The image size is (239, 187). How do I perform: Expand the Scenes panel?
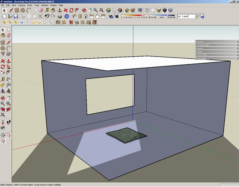pyautogui.click(x=216, y=42)
